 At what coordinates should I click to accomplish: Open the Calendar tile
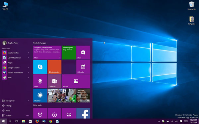[x=83, y=67]
